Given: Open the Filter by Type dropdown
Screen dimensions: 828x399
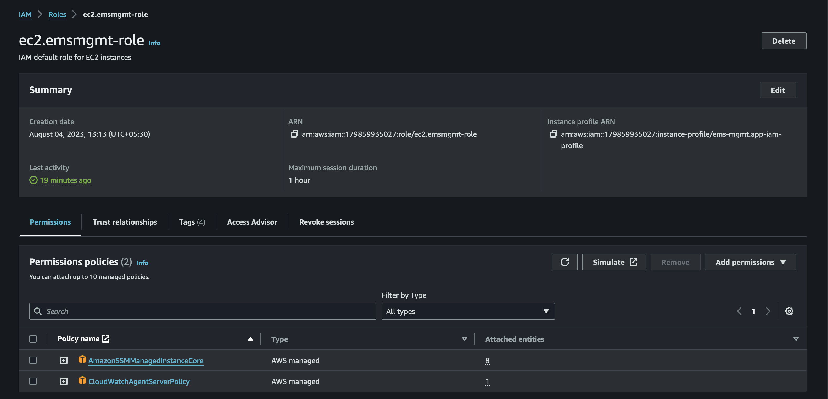Looking at the screenshot, I should click(x=467, y=311).
